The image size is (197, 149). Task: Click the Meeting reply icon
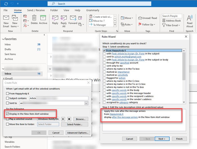pyautogui.click(x=80, y=18)
